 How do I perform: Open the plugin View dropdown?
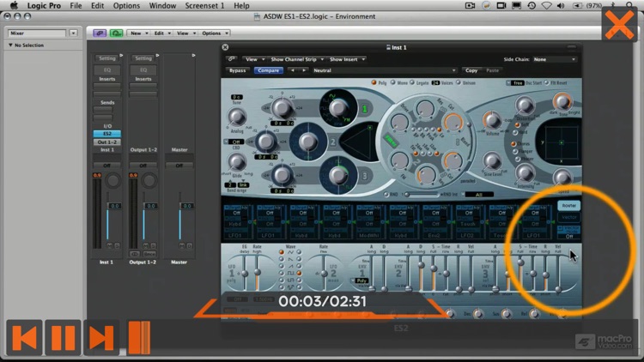255,59
